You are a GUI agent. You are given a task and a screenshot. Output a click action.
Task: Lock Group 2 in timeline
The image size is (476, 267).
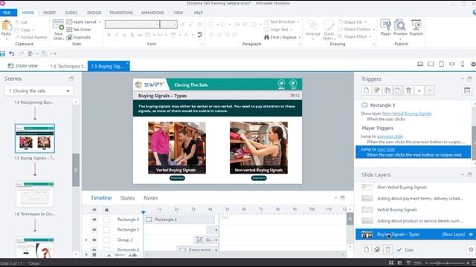(106, 240)
